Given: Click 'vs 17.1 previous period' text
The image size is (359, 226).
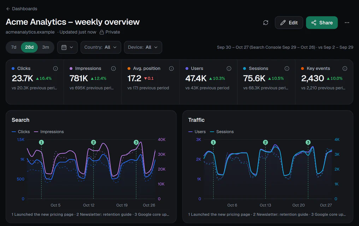Looking at the screenshot, I should 148,88.
